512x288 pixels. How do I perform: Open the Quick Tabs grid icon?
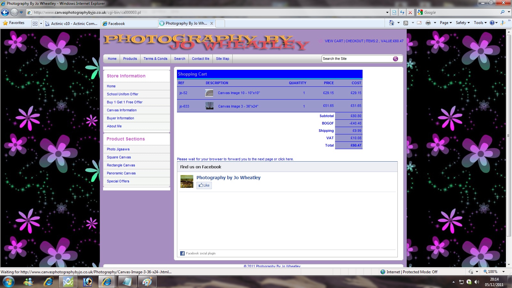click(35, 23)
